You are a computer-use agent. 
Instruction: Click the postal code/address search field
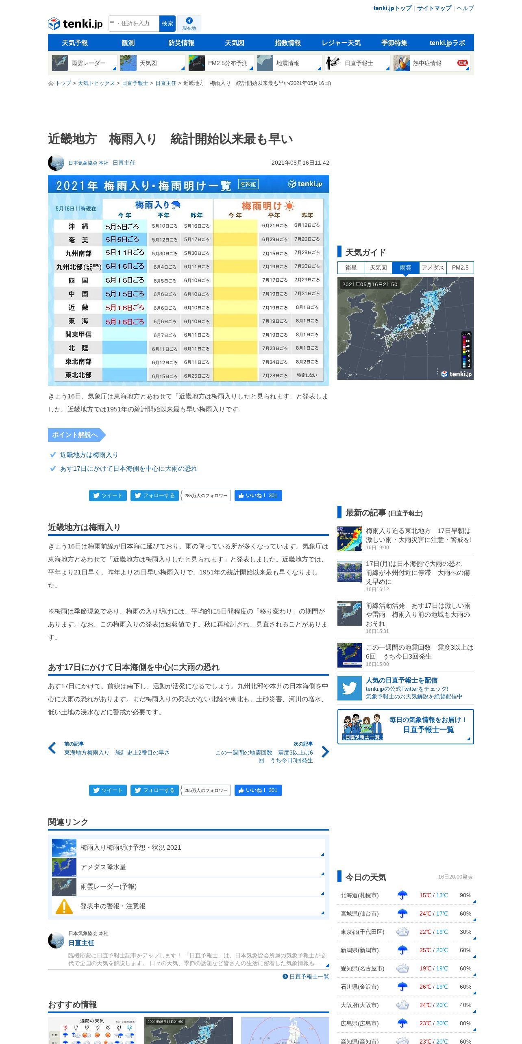[x=134, y=24]
